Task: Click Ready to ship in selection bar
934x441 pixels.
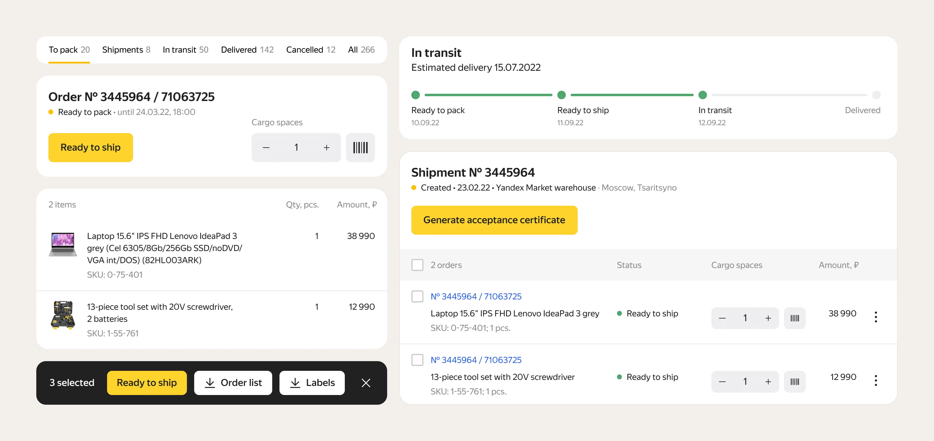Action: coord(147,383)
